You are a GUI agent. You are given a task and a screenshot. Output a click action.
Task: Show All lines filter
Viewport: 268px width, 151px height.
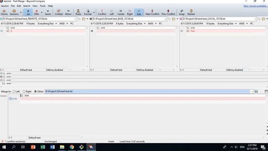click(28, 12)
